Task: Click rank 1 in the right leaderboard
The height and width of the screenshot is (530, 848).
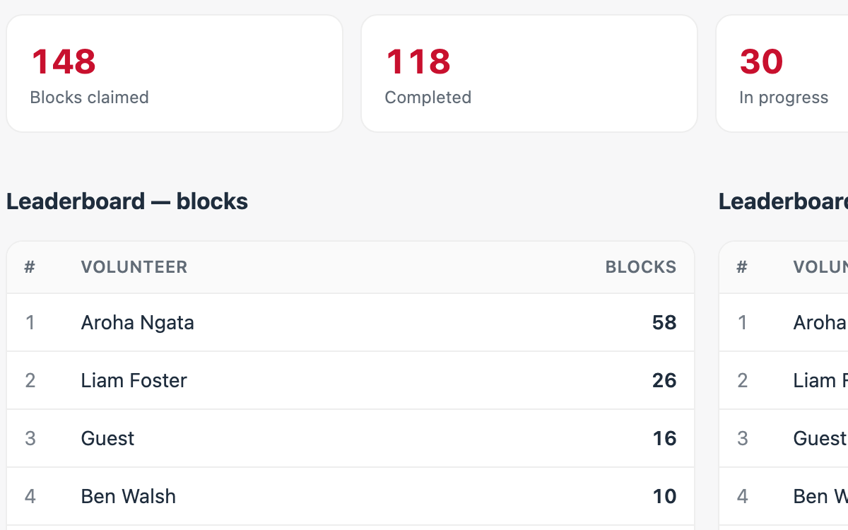Action: tap(742, 323)
